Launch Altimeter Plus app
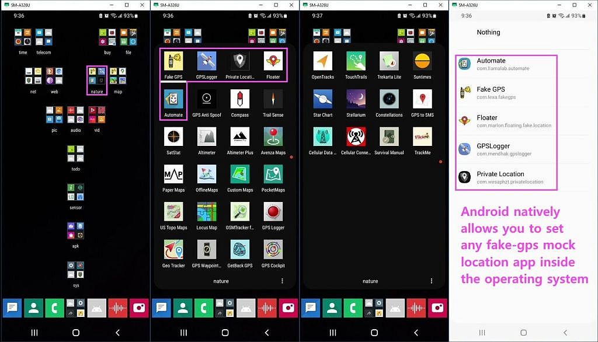The width and height of the screenshot is (598, 342). pyautogui.click(x=239, y=137)
